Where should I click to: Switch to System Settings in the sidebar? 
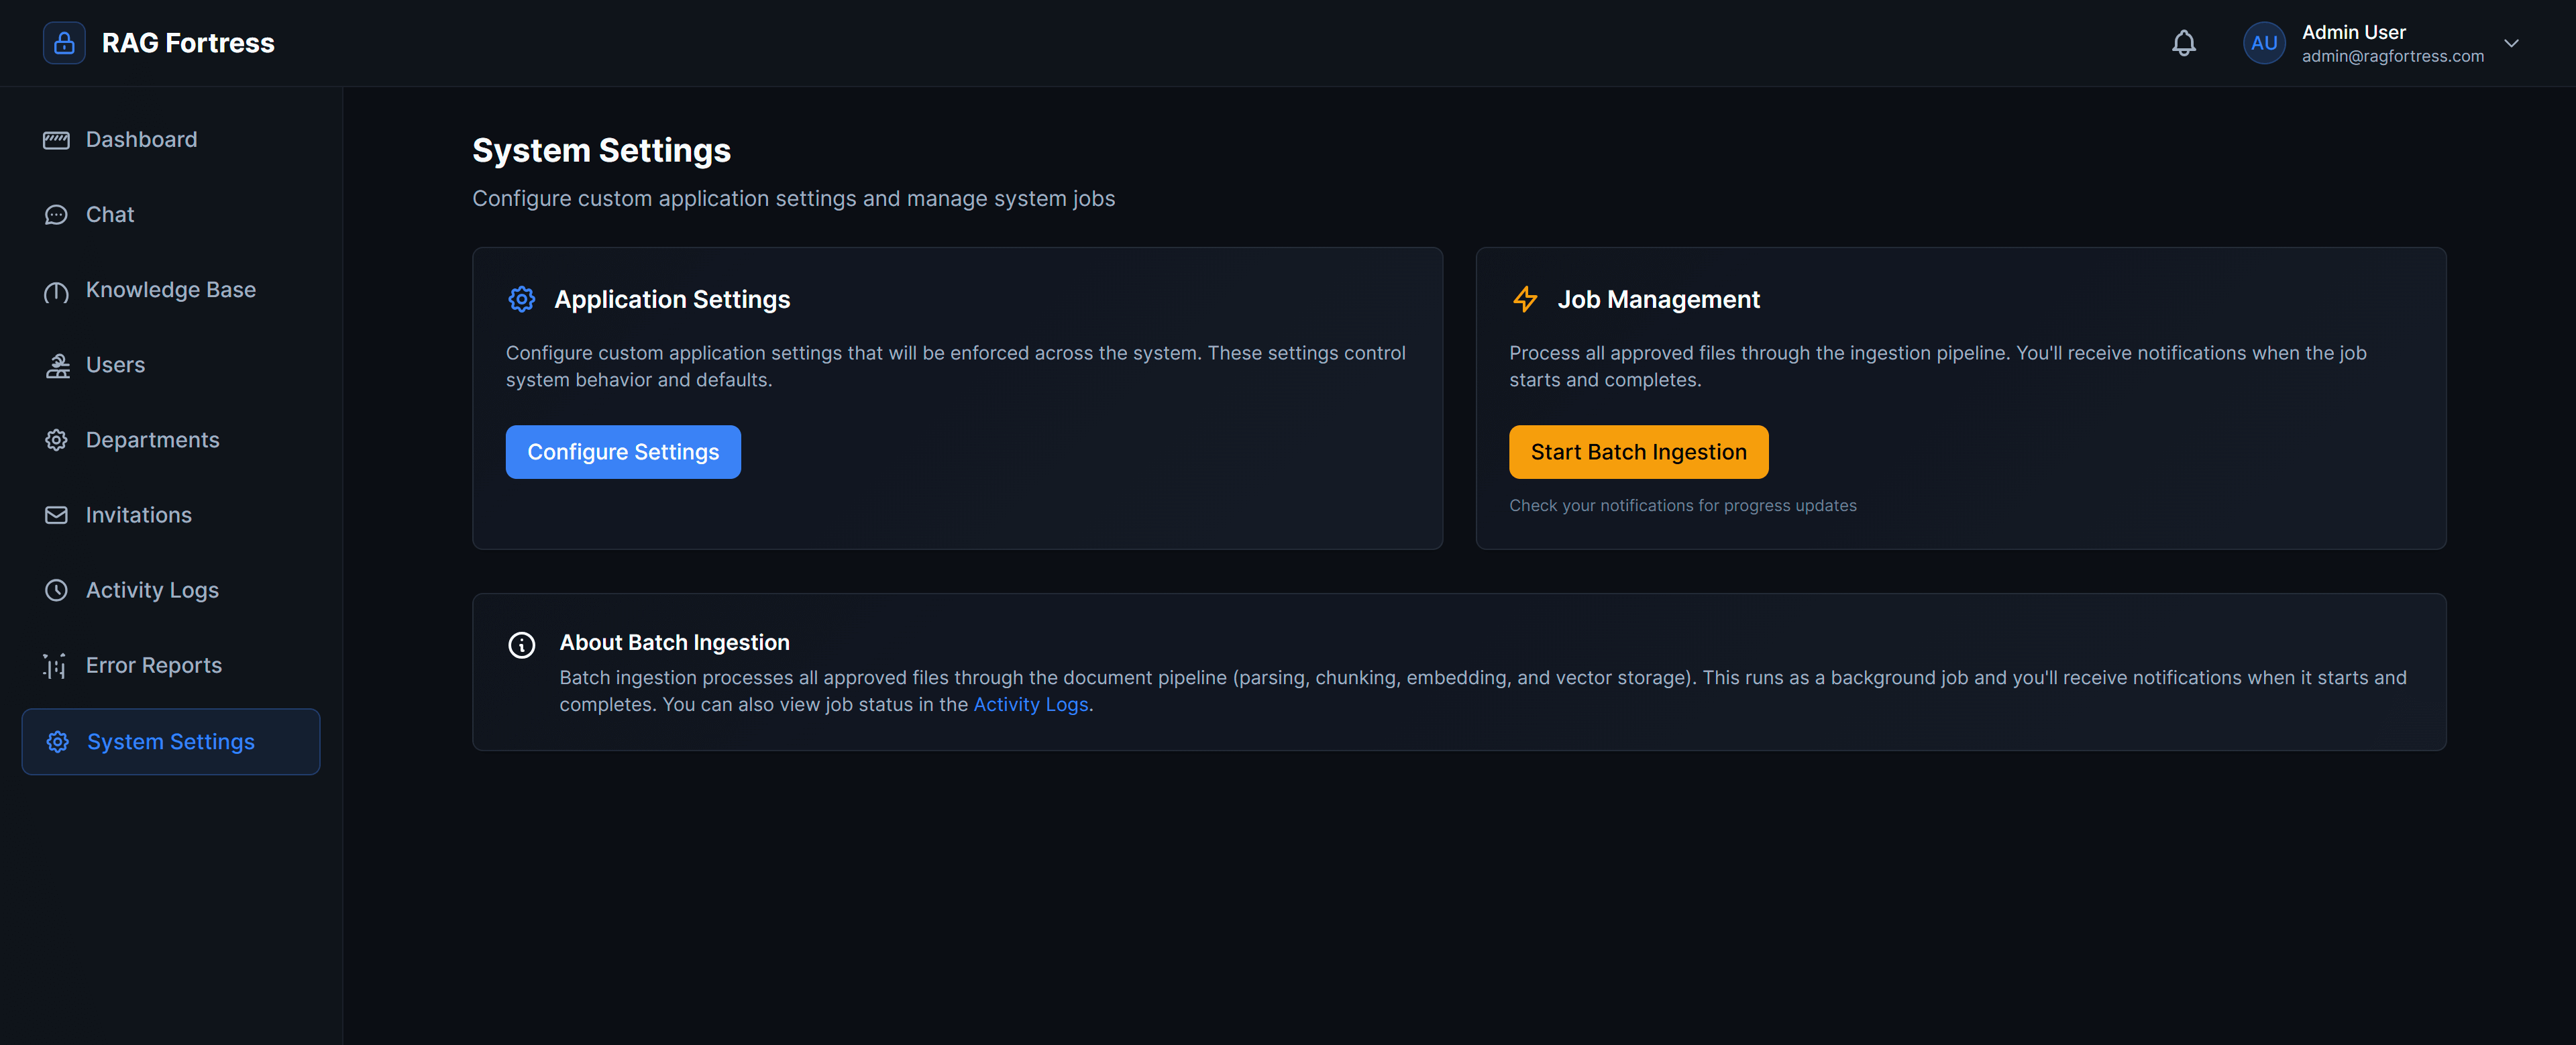170,741
